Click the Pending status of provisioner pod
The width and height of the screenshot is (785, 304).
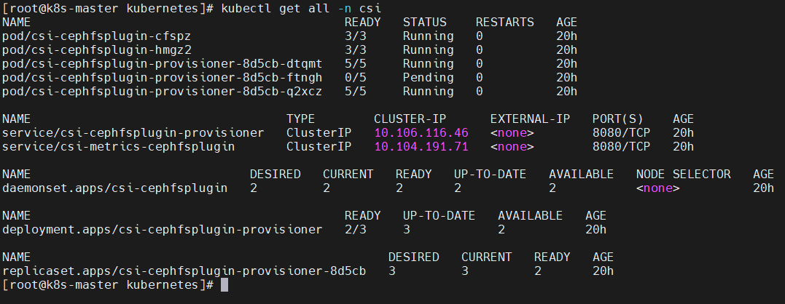pyautogui.click(x=428, y=78)
